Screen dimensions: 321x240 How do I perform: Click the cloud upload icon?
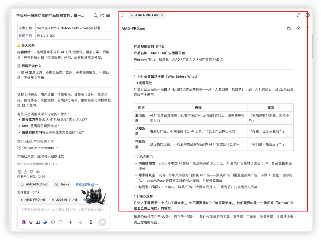click(x=298, y=29)
